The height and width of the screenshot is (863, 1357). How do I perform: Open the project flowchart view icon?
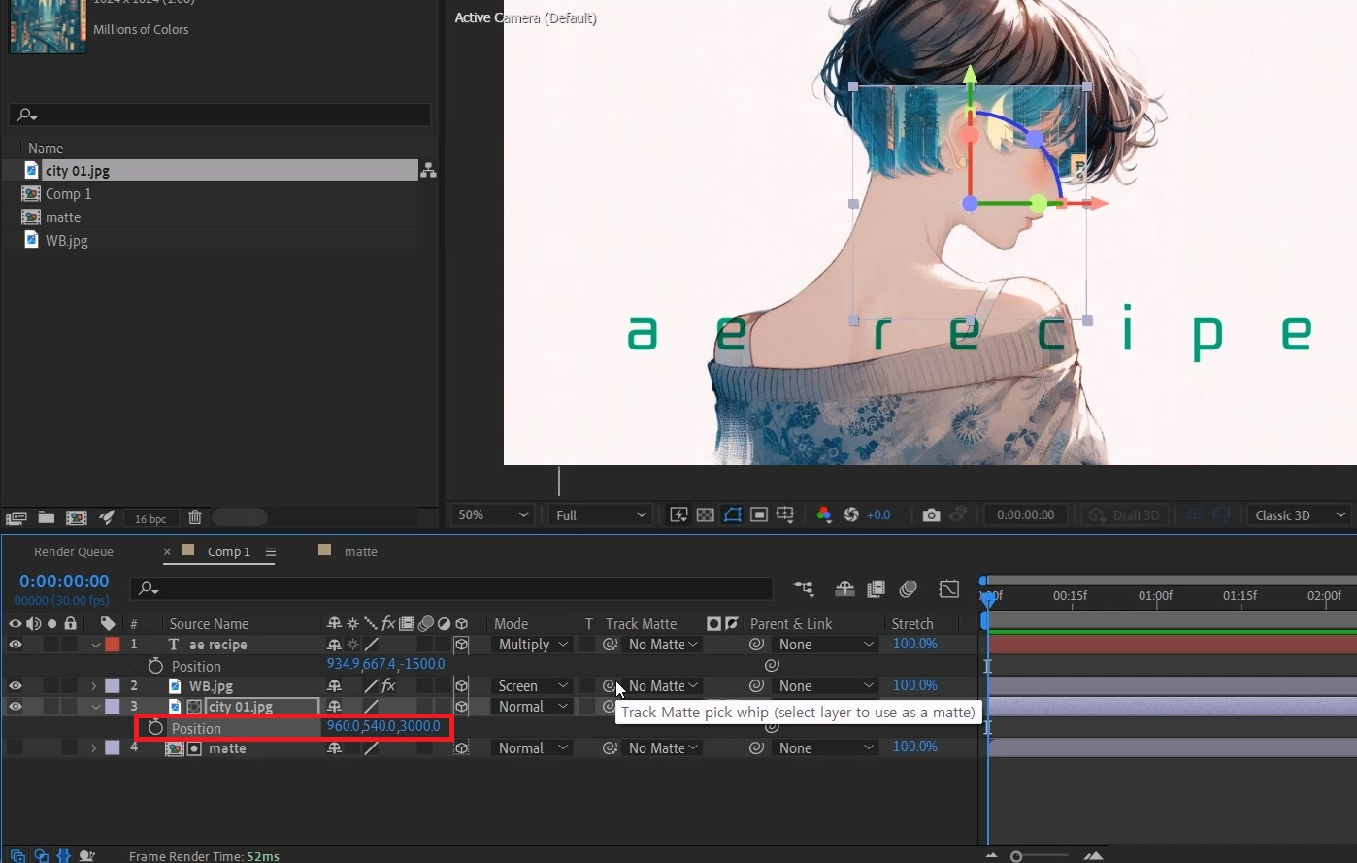(x=428, y=171)
